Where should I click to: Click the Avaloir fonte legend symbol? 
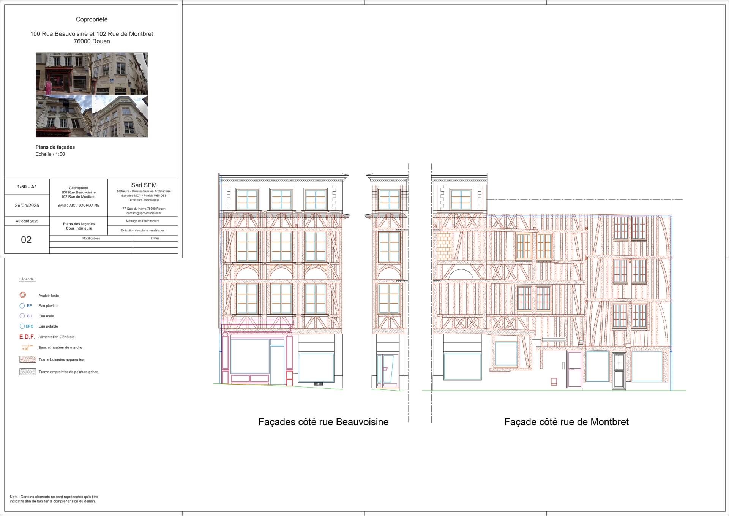[x=23, y=295]
